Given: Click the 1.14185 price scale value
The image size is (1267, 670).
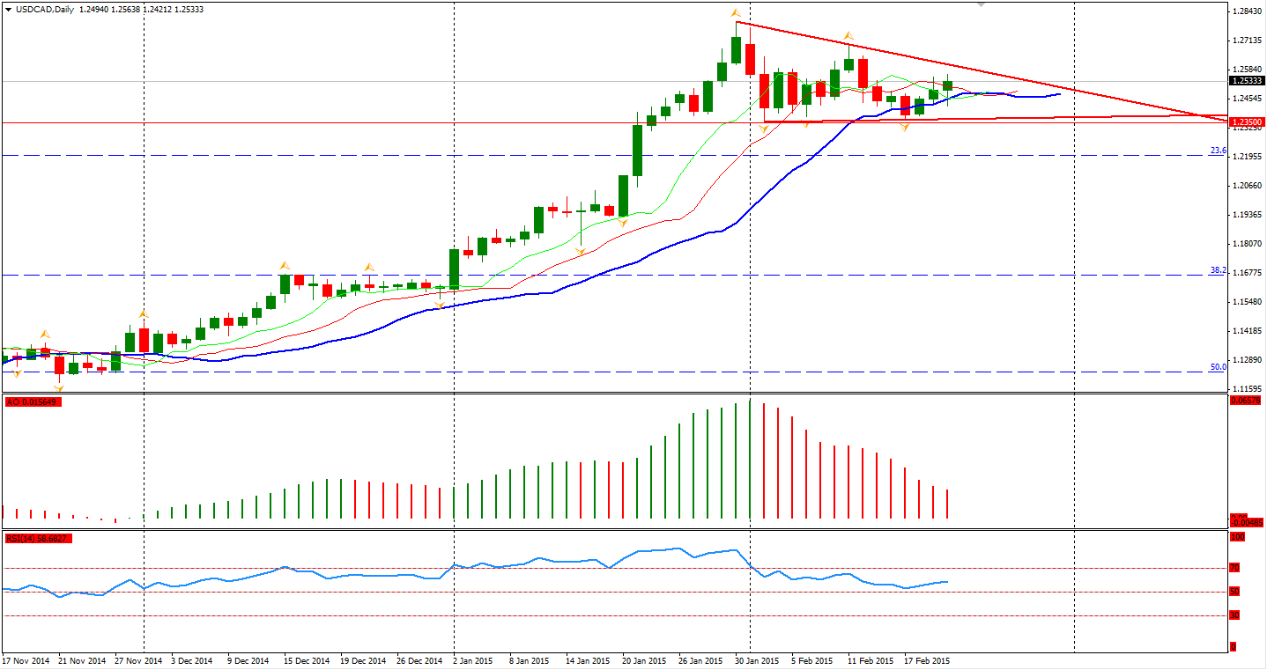Looking at the screenshot, I should pyautogui.click(x=1249, y=331).
